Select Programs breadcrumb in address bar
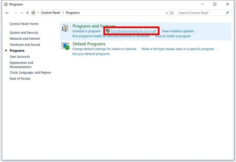This screenshot has width=236, height=162. 73,13
